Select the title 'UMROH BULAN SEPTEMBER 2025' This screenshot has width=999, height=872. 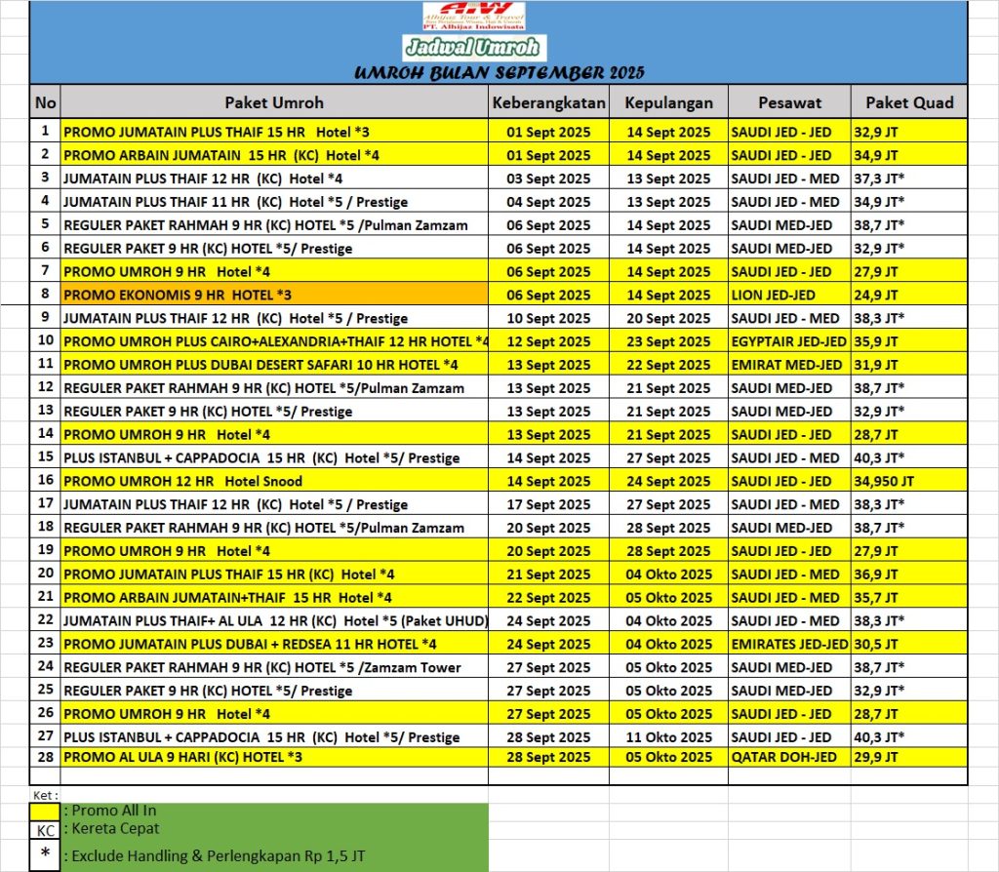[x=499, y=72]
